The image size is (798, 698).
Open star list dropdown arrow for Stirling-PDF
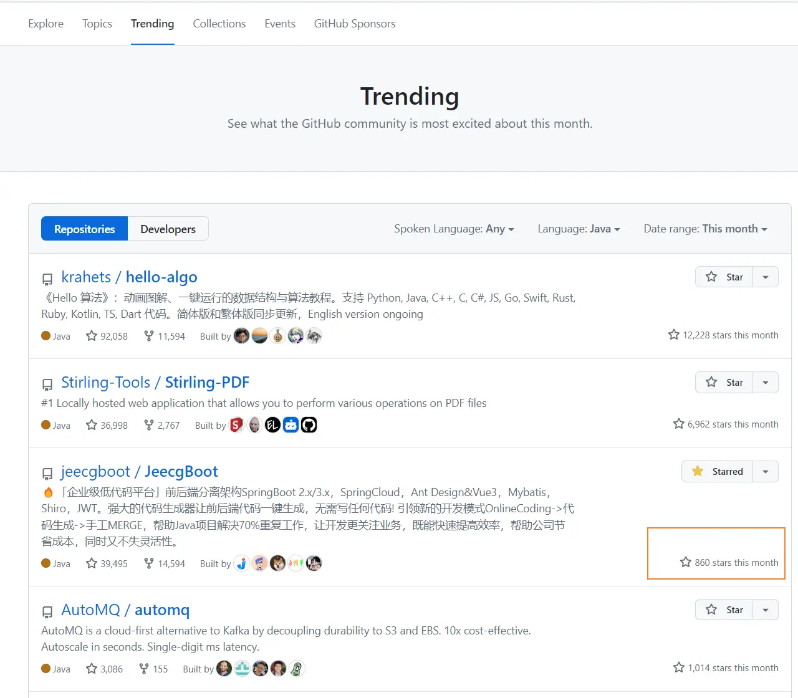[766, 382]
